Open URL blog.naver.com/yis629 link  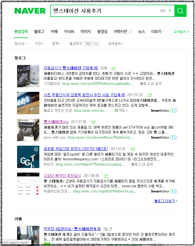tap(98, 83)
